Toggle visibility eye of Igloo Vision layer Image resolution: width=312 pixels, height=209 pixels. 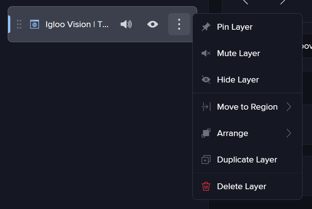pos(153,24)
